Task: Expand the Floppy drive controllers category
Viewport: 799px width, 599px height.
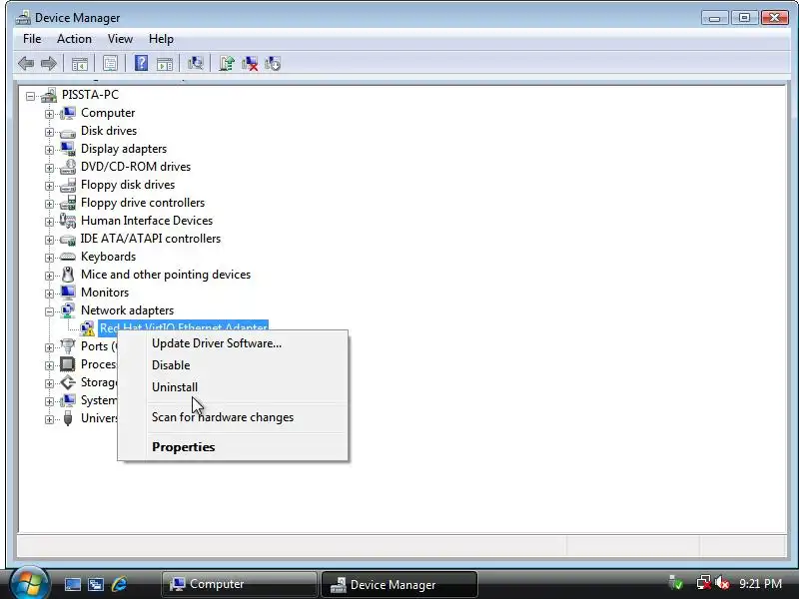Action: tap(49, 204)
